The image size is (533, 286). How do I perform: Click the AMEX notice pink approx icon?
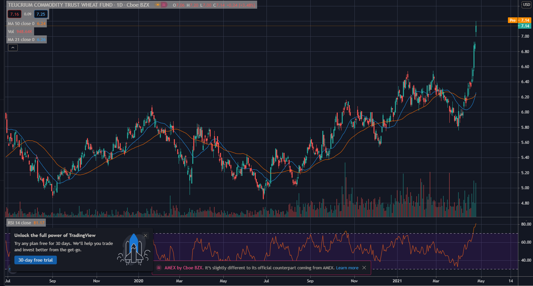pos(159,268)
